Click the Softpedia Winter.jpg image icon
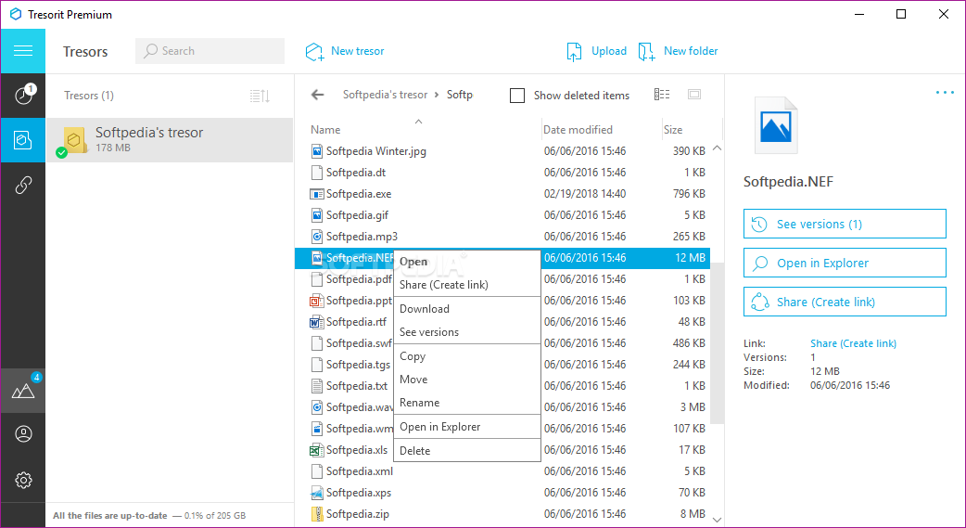This screenshot has width=966, height=528. 317,151
